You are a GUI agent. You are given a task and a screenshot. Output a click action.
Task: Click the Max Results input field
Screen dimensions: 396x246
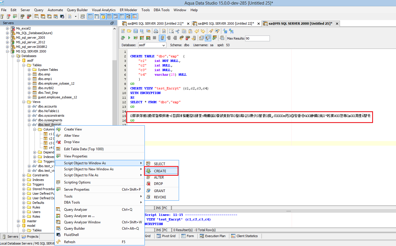[x=257, y=38]
